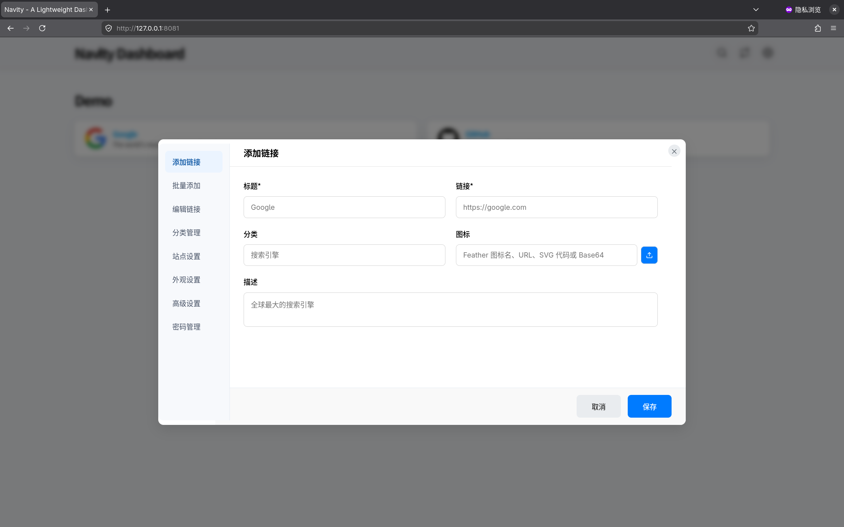Open the tab list chevron in the title bar
The height and width of the screenshot is (527, 844).
[755, 10]
